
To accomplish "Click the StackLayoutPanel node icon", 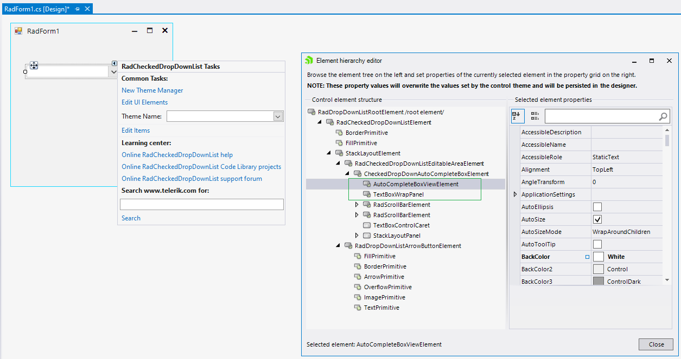I will pos(367,236).
